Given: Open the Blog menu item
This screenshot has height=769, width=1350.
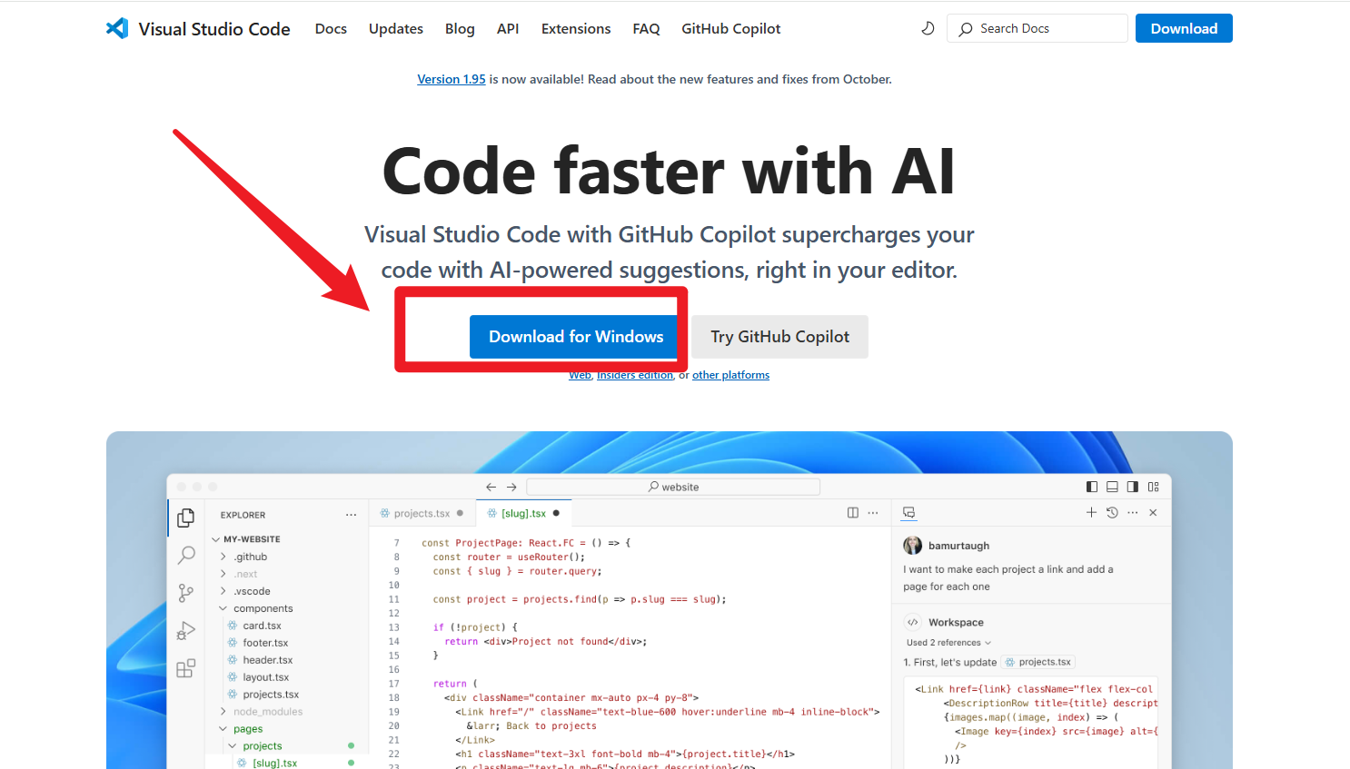Looking at the screenshot, I should click(460, 29).
